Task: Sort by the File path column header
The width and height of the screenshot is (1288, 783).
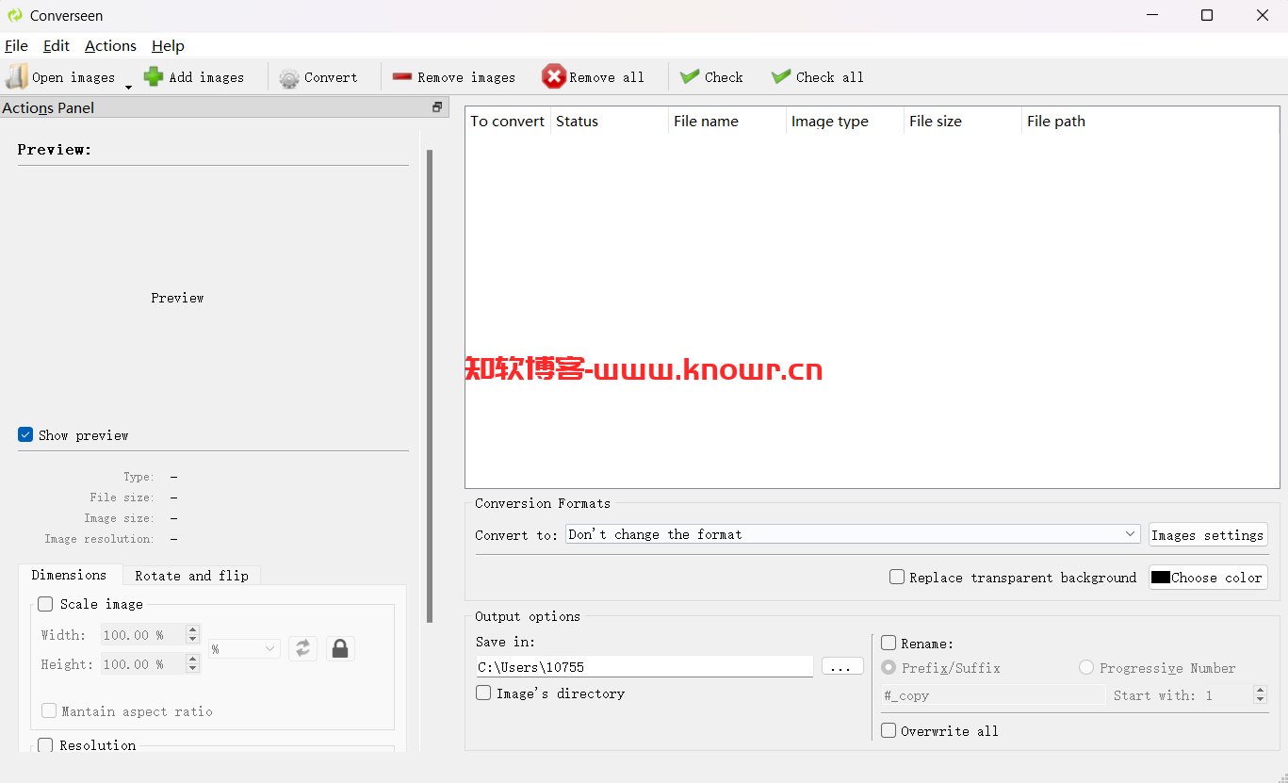Action: point(1150,121)
